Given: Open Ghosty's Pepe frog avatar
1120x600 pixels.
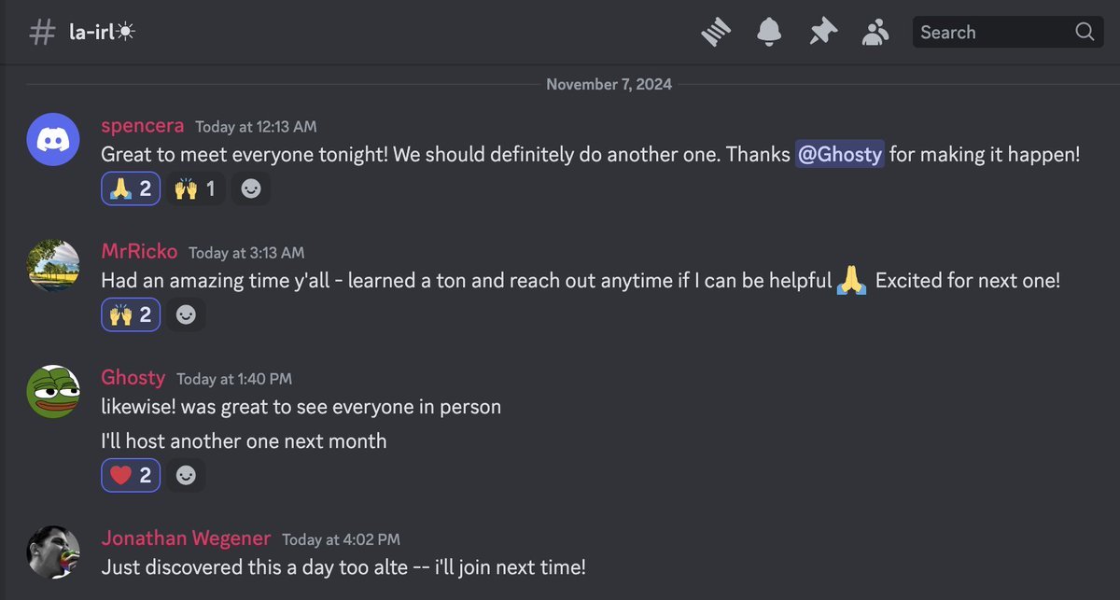Looking at the screenshot, I should pyautogui.click(x=52, y=392).
